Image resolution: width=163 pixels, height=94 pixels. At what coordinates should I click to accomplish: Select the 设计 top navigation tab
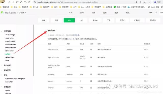(x=93, y=13)
